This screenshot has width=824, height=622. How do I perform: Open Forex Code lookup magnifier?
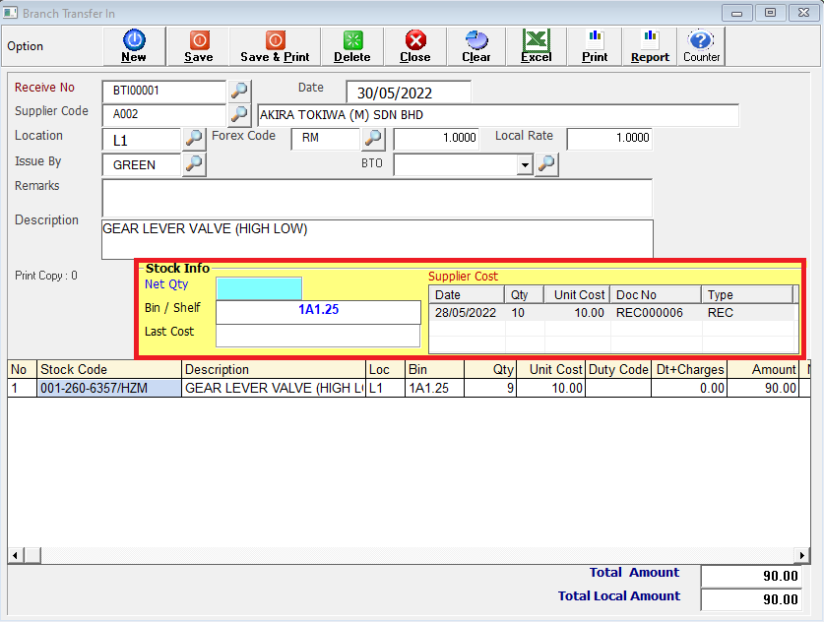click(374, 138)
